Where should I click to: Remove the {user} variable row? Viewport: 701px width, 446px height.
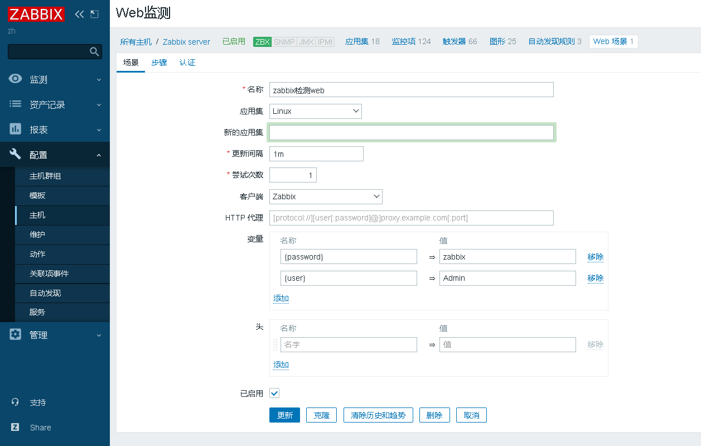595,278
